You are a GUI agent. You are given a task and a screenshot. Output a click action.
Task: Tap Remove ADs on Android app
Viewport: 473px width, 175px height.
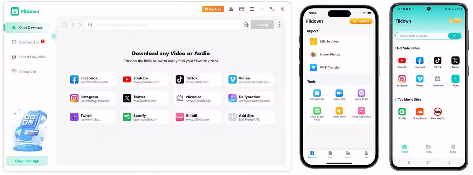(x=438, y=114)
